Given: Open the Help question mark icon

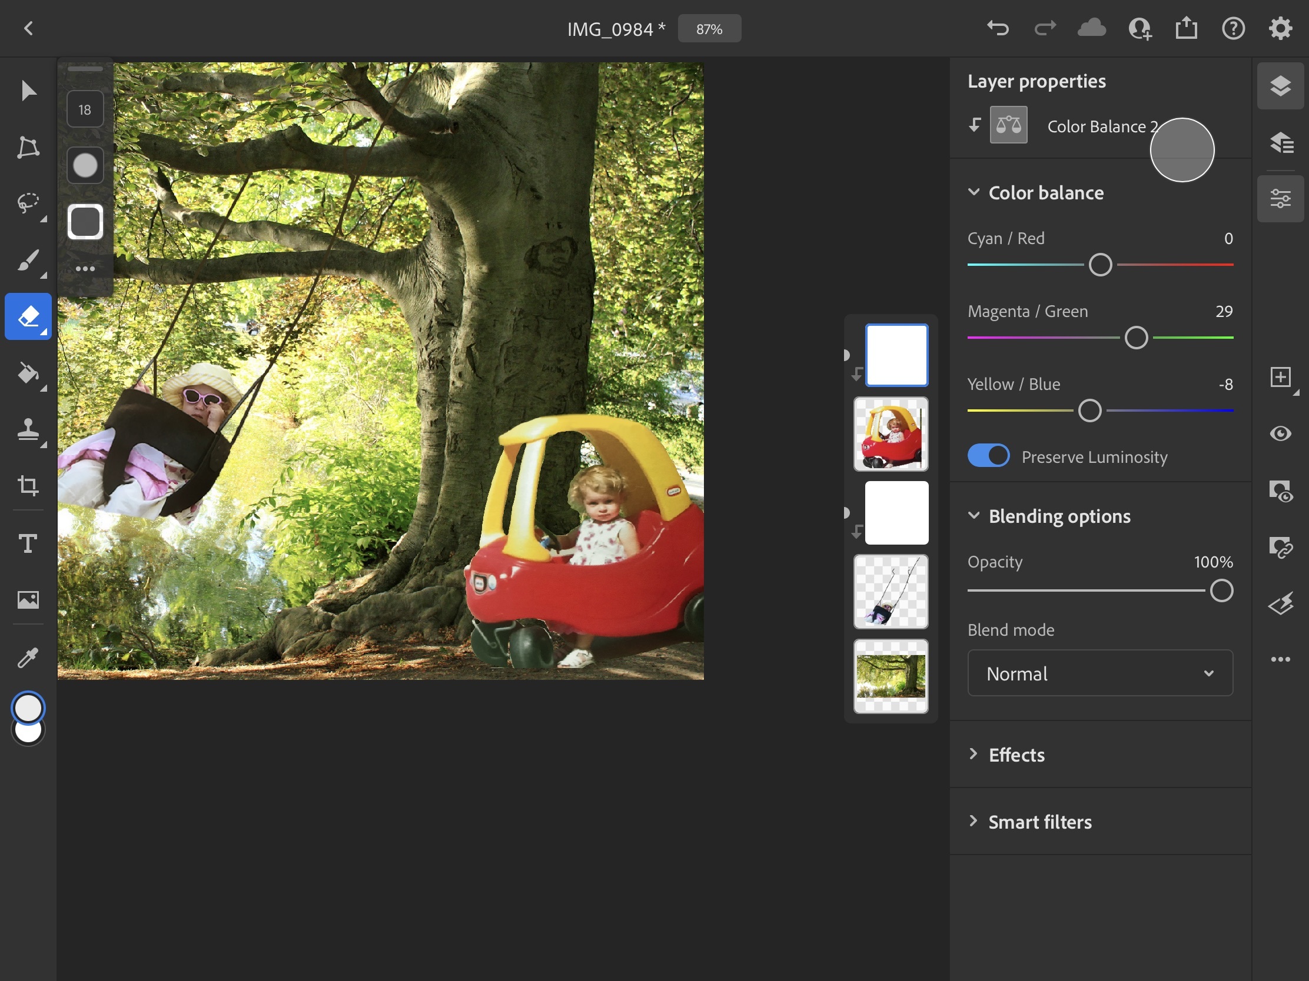Looking at the screenshot, I should [1233, 28].
